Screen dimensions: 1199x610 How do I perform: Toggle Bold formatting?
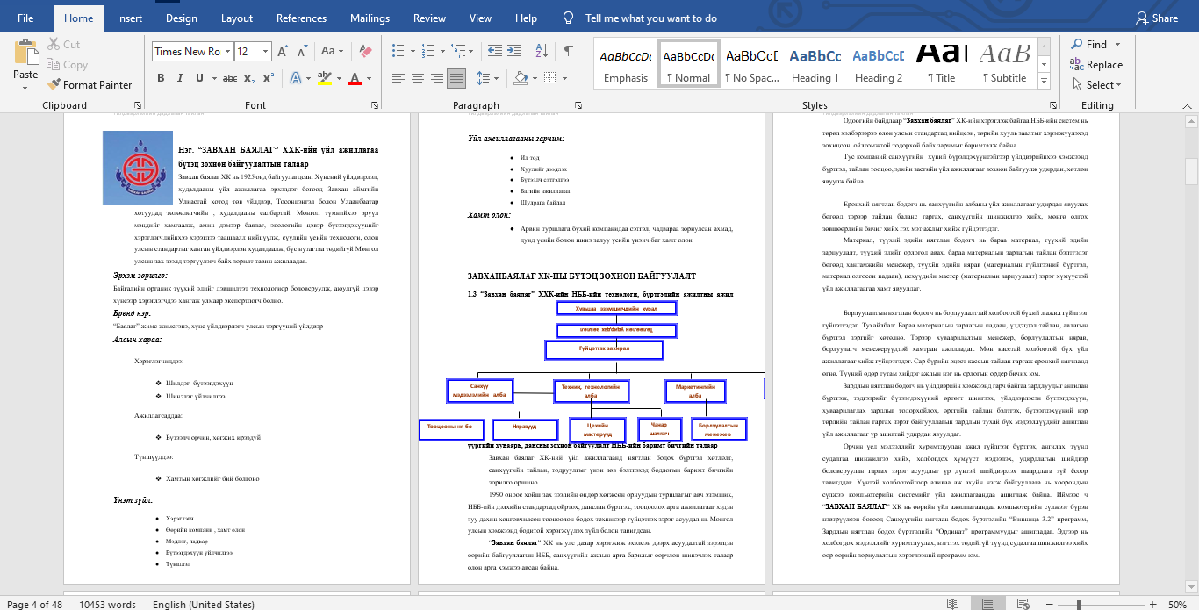click(161, 78)
